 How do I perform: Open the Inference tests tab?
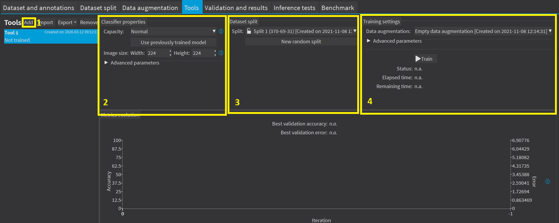pyautogui.click(x=294, y=8)
